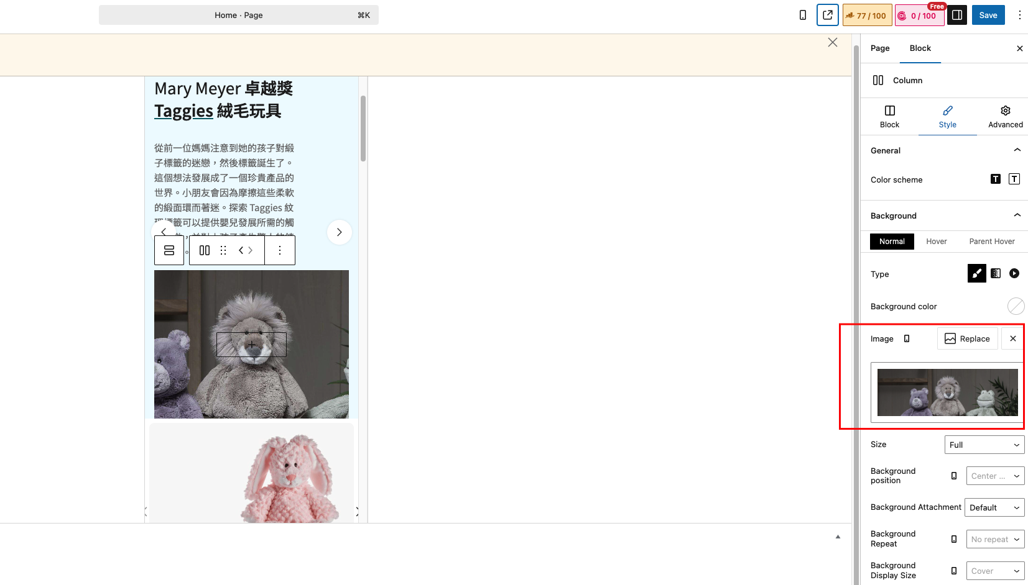The image size is (1028, 585).
Task: Open the Advanced sub-tab
Action: [x=1006, y=117]
